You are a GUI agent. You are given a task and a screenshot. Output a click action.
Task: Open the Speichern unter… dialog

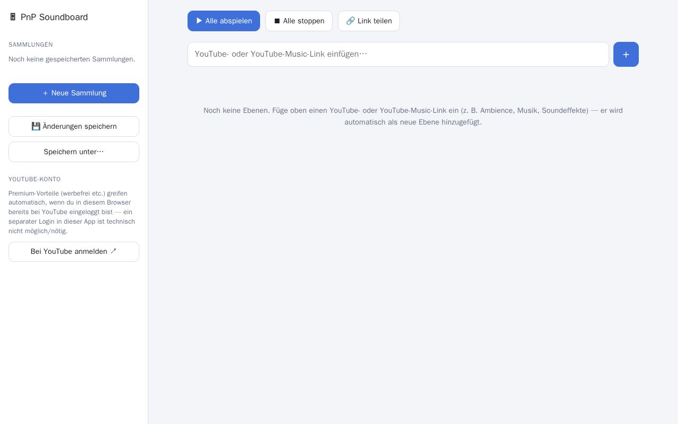(74, 152)
